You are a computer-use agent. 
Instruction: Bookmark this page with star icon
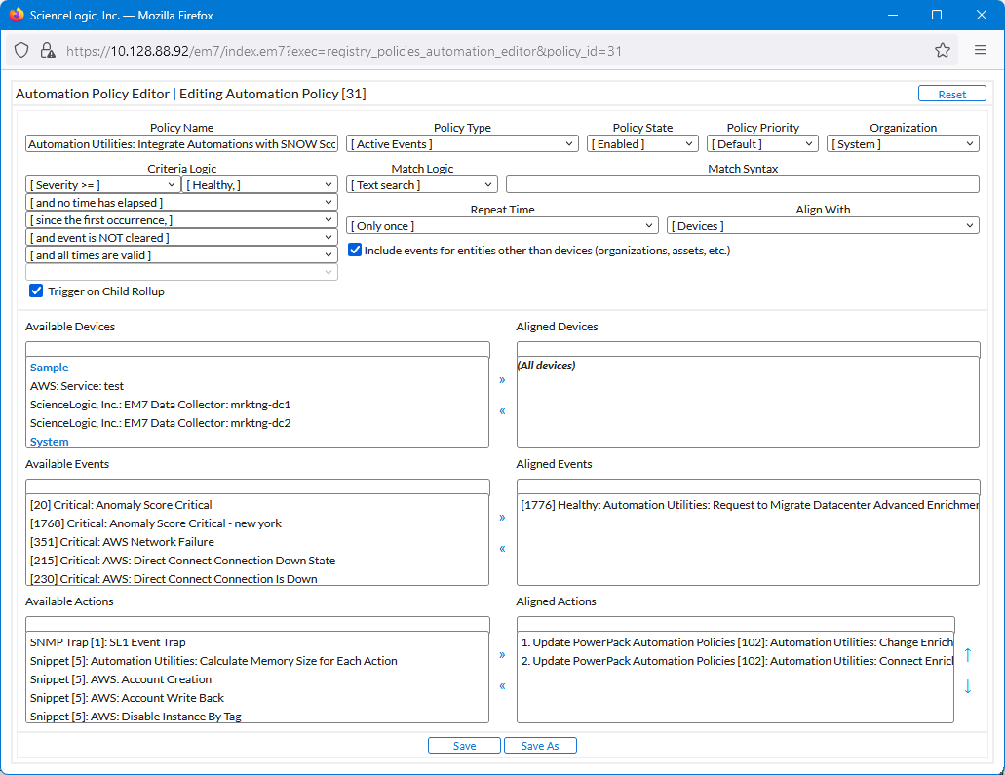coord(942,50)
